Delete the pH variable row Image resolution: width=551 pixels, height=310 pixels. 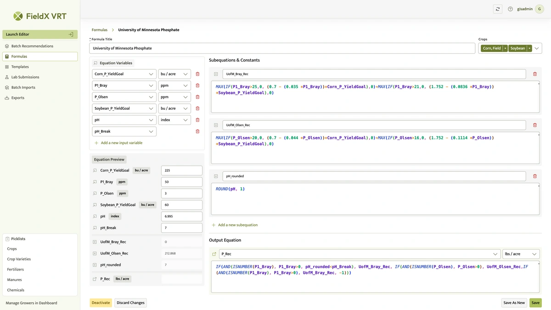coord(197,120)
